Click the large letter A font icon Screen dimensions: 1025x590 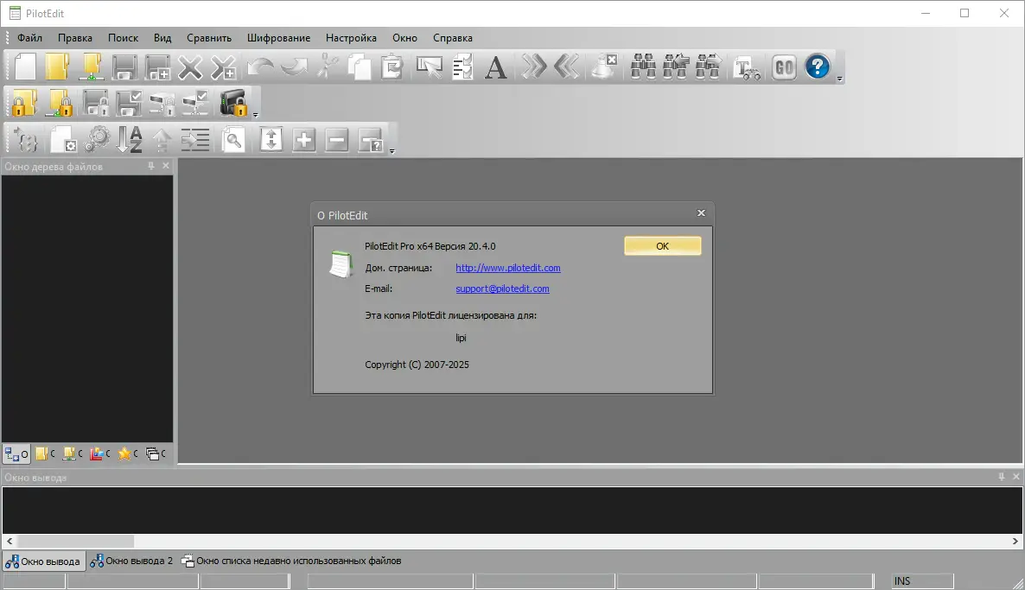pyautogui.click(x=495, y=67)
